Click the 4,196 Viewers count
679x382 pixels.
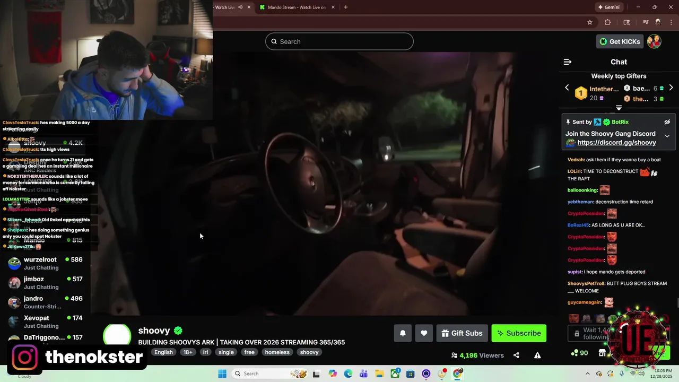[477, 355]
